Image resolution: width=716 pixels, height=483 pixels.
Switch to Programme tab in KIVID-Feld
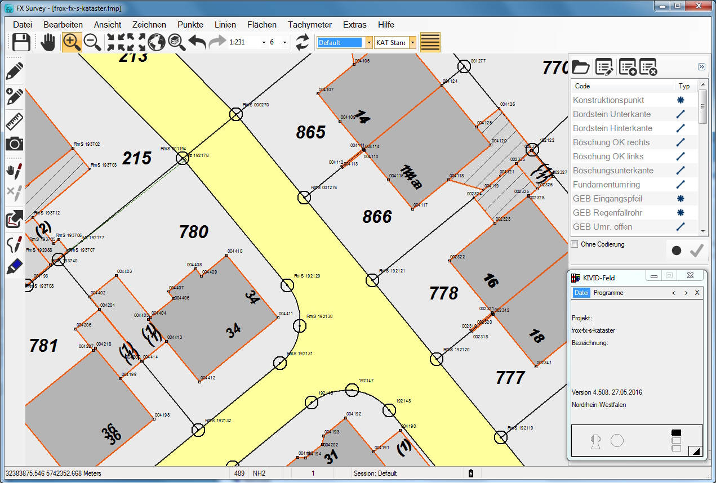pos(608,293)
